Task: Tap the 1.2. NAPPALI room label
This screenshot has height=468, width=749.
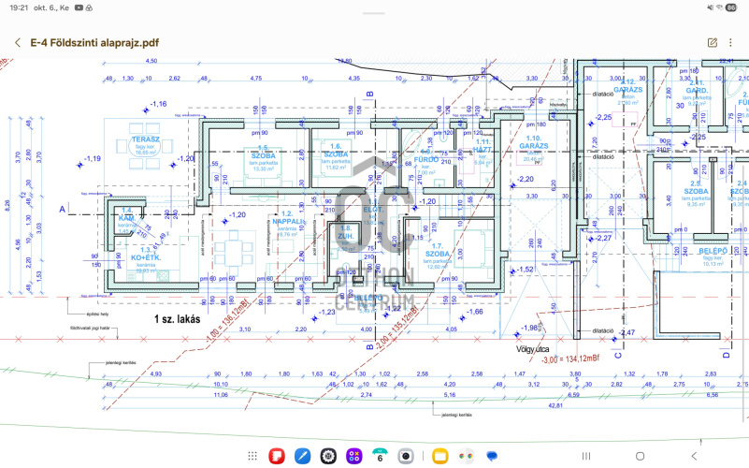Action: [x=288, y=218]
